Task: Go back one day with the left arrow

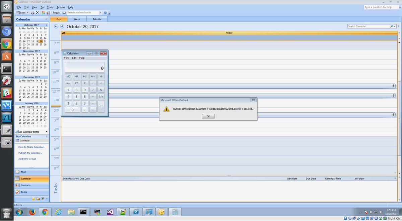Action: pyautogui.click(x=56, y=26)
